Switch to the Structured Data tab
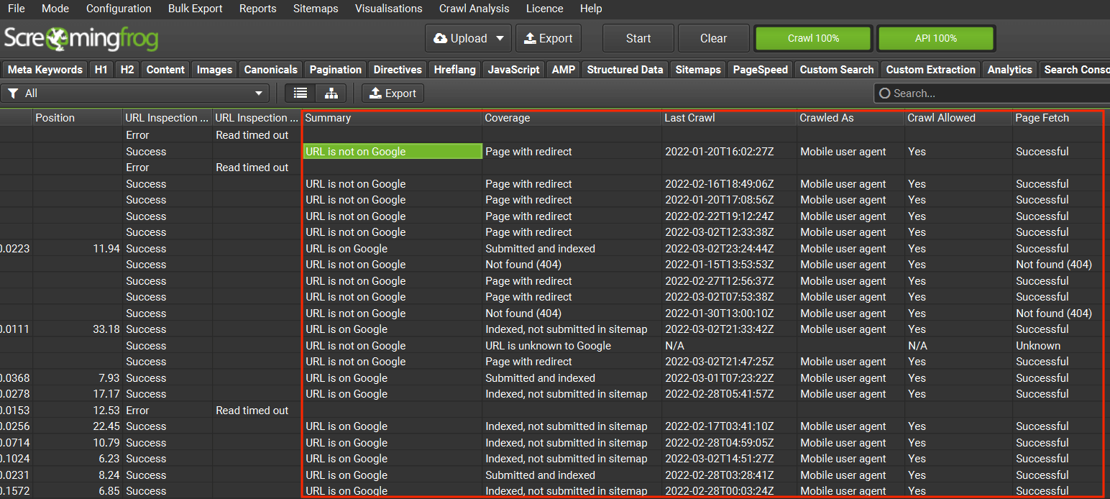The height and width of the screenshot is (499, 1110). pyautogui.click(x=625, y=70)
